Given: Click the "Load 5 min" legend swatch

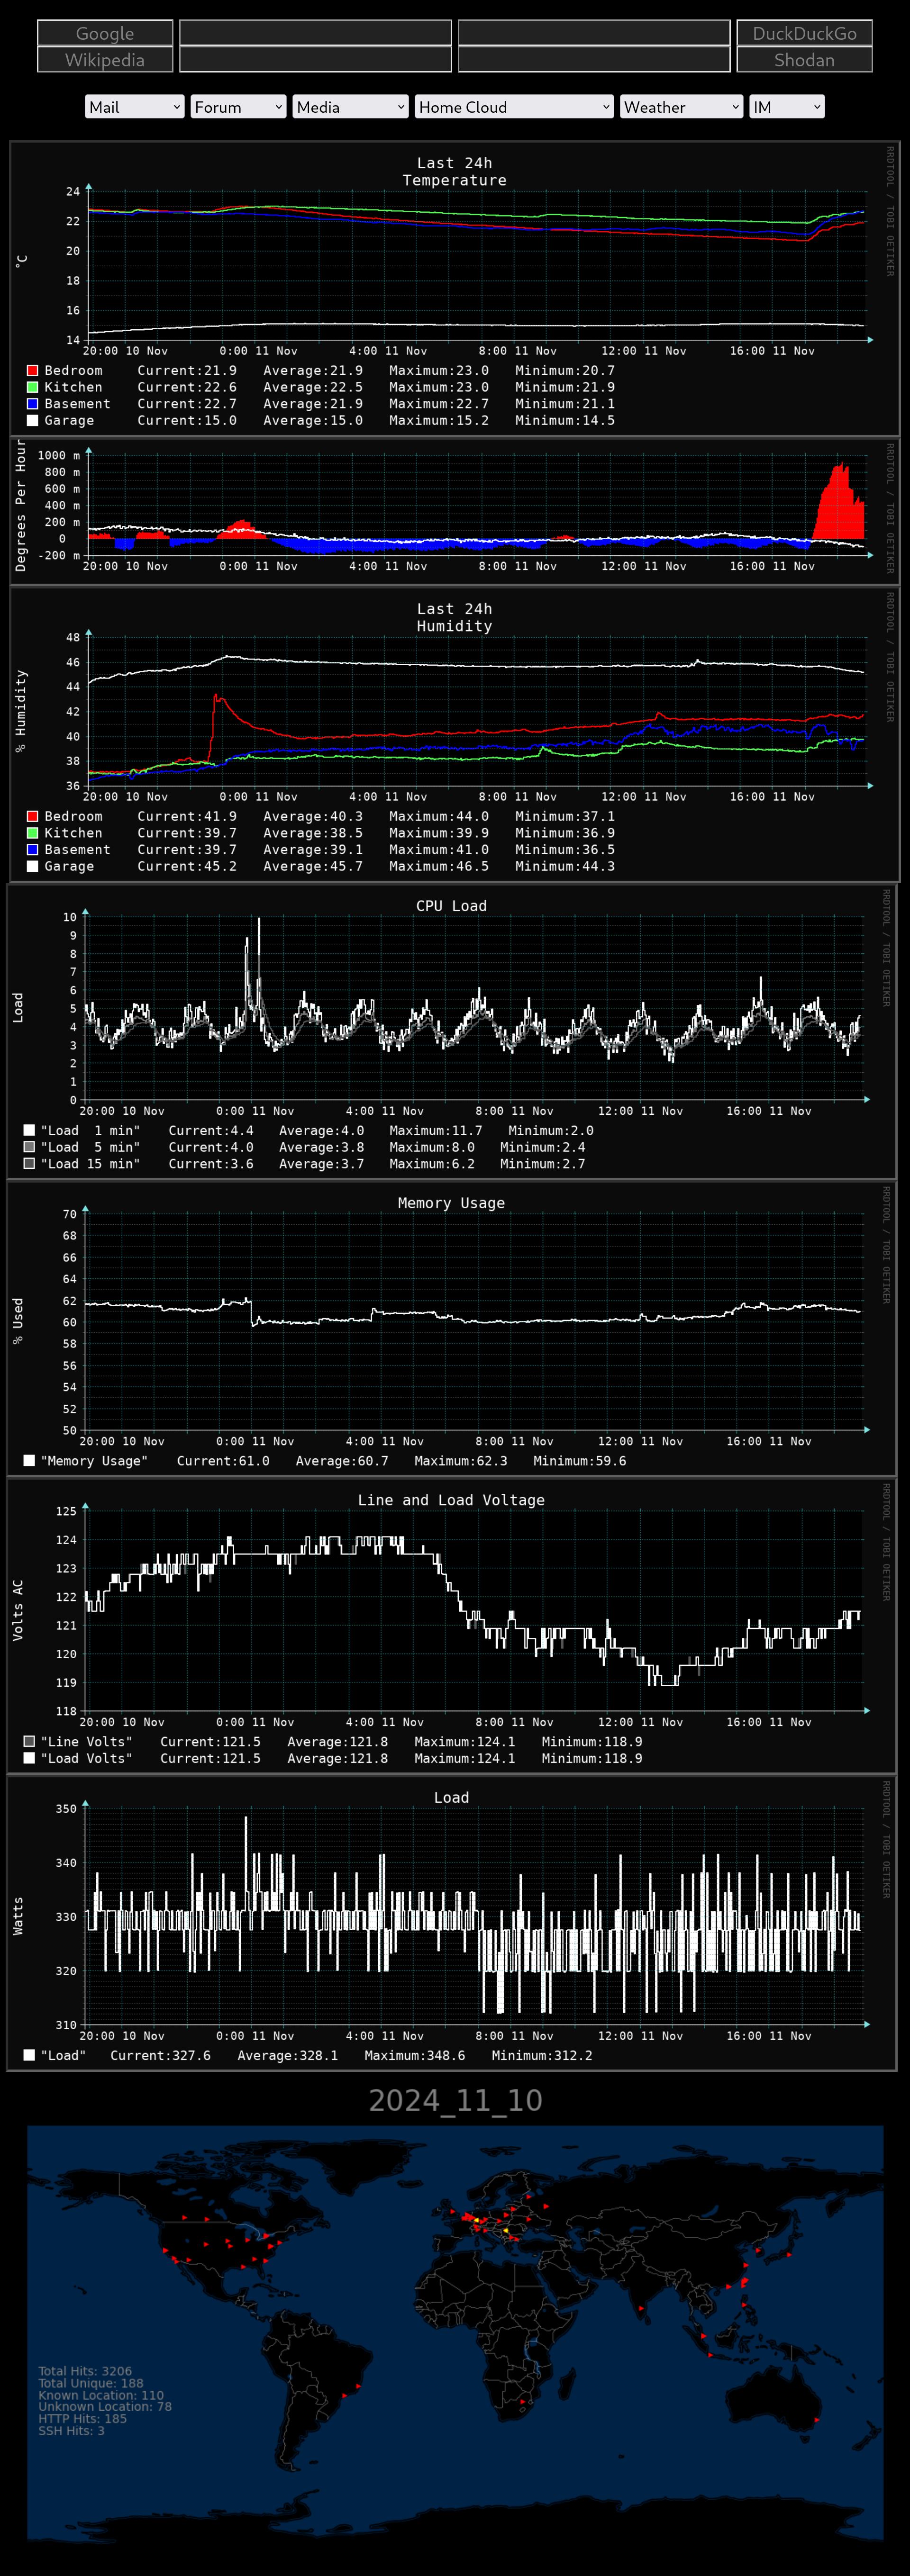Looking at the screenshot, I should click(29, 1147).
